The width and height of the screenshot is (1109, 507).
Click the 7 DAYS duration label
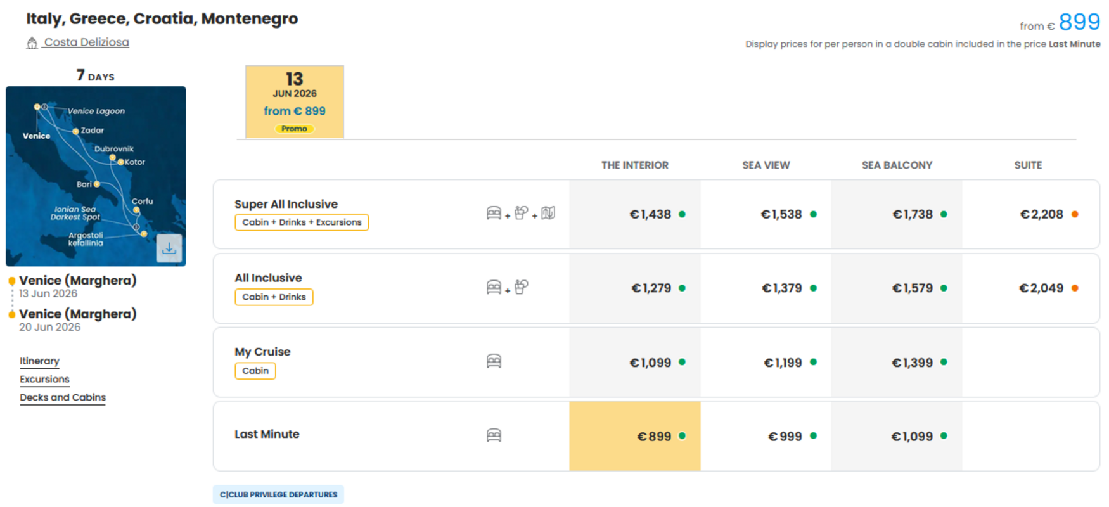[x=96, y=75]
